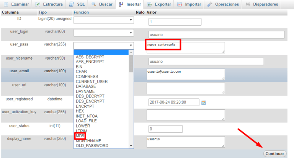This screenshot has height=161, width=294.
Task: Choose MD5 from the function list
Action: (x=80, y=136)
